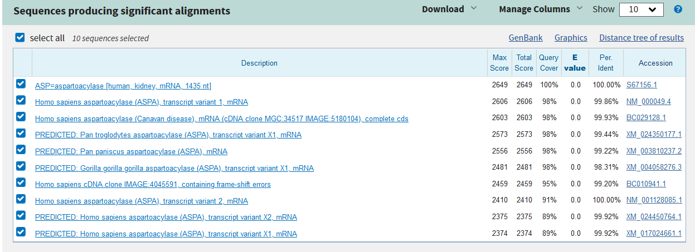This screenshot has width=695, height=252.
Task: Open the Graphics view link
Action: point(571,38)
